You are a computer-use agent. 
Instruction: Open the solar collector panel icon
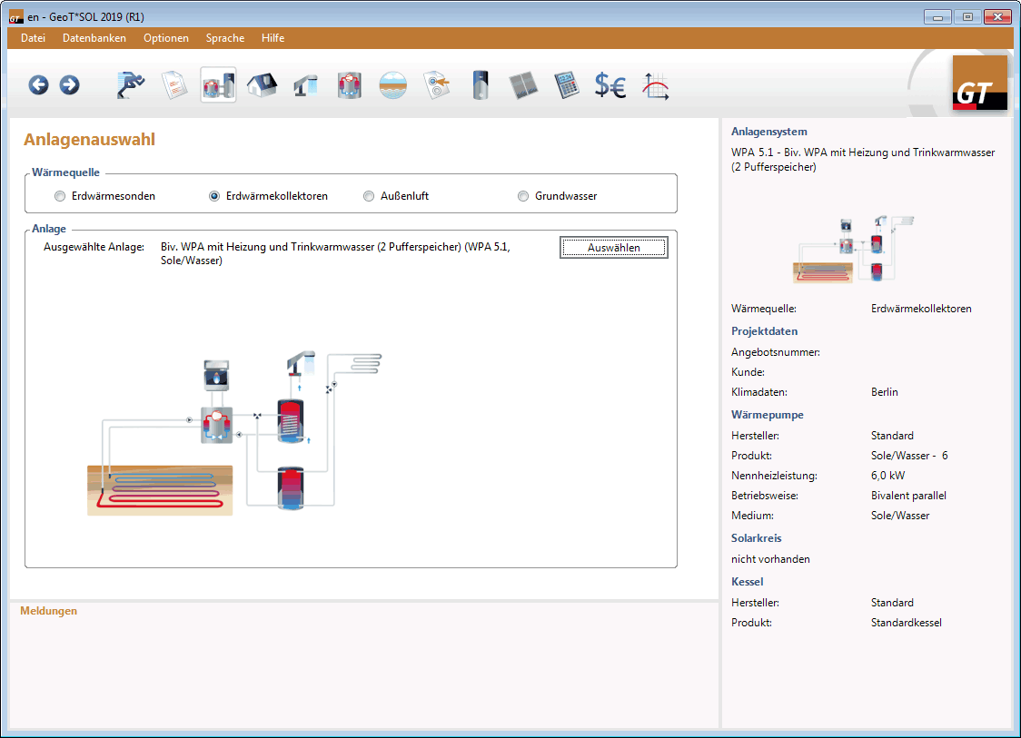(x=523, y=85)
